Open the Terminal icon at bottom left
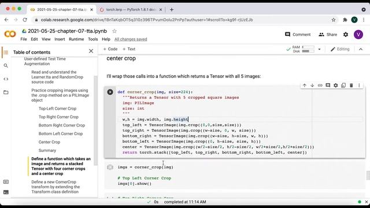The width and height of the screenshot is (370, 208). pos(6,192)
